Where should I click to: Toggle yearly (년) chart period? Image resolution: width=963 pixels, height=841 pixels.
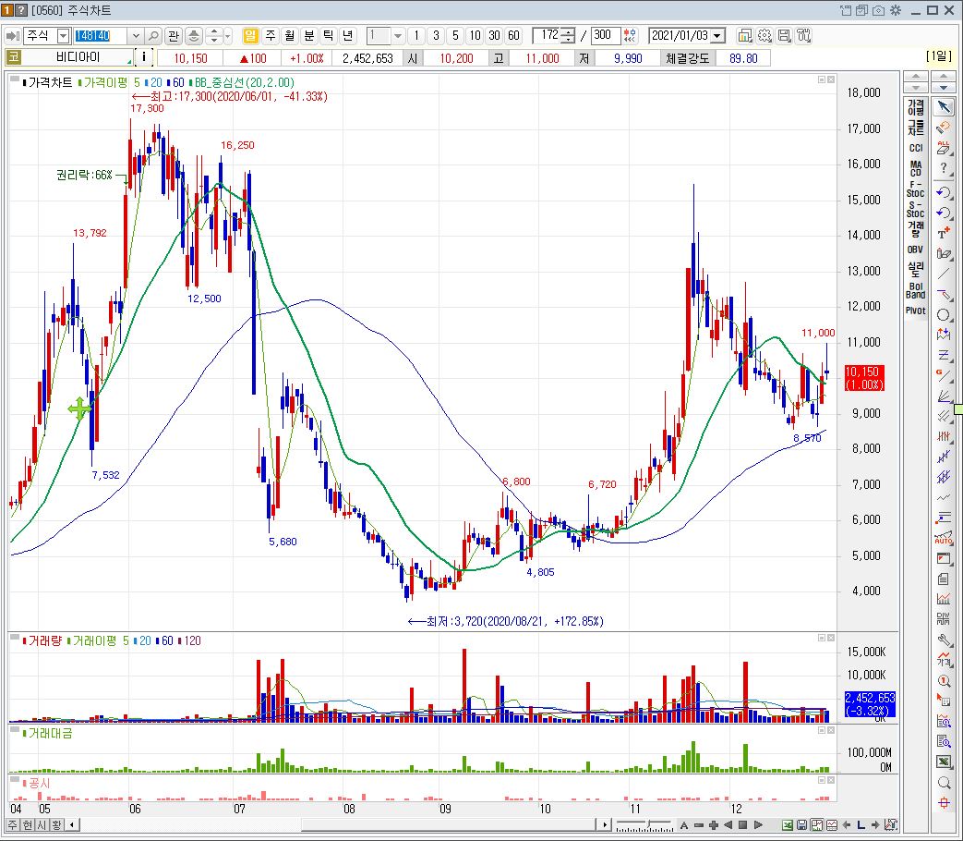(x=348, y=36)
